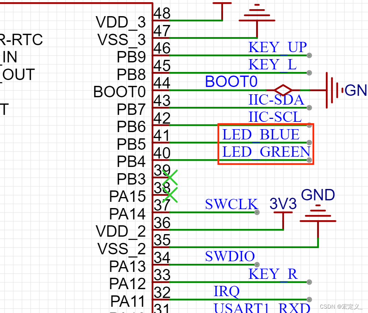The image size is (368, 313).
Task: Select the diamond net joint on BOOT0 wire
Action: point(283,90)
